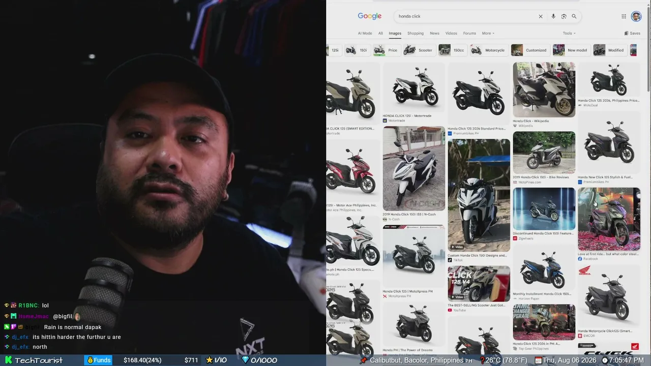Click the 'HONDA CLICK 125i - Motortrade' caption

pos(407,116)
